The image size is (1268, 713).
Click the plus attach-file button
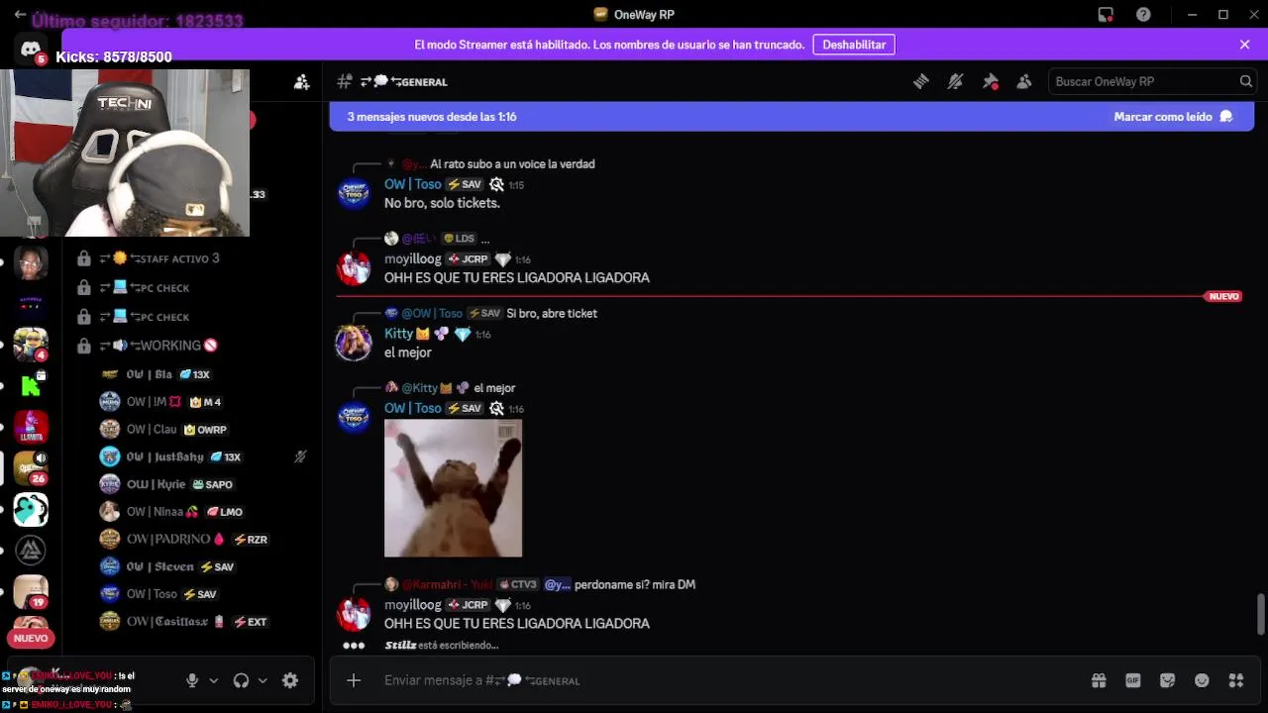(x=354, y=680)
